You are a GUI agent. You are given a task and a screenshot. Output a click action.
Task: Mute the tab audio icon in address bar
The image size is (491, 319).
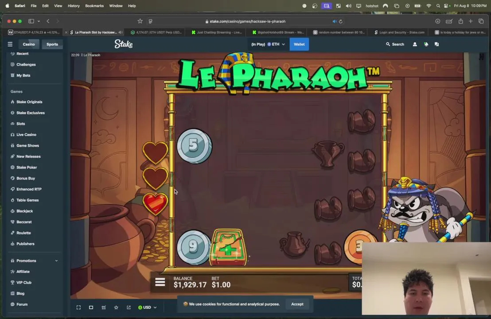pyautogui.click(x=335, y=21)
